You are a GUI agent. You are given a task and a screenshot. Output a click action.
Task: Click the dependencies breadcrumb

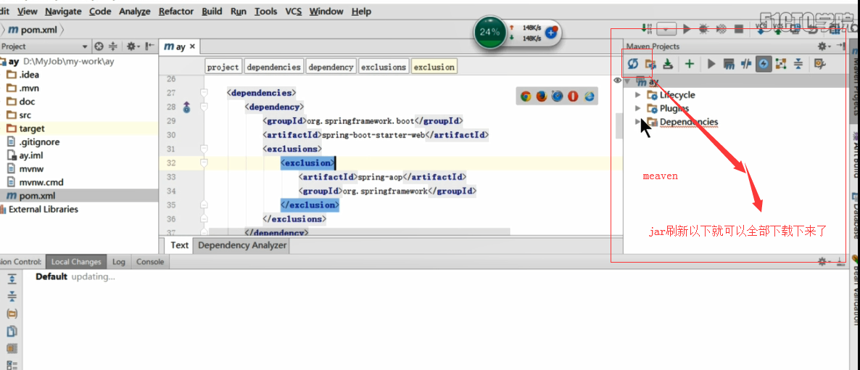pos(273,67)
